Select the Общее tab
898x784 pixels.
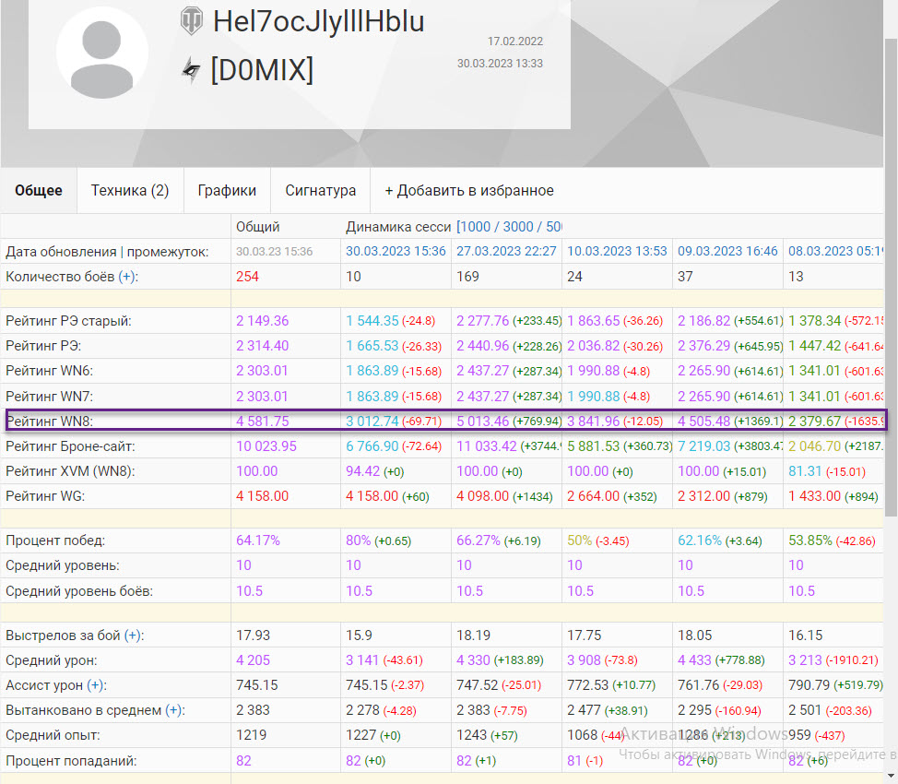39,191
